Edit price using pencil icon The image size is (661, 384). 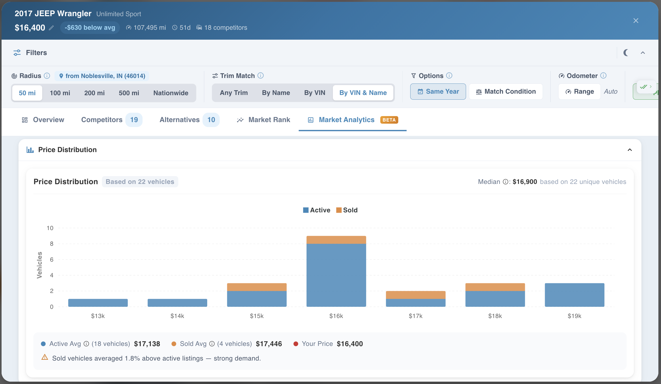tap(51, 28)
